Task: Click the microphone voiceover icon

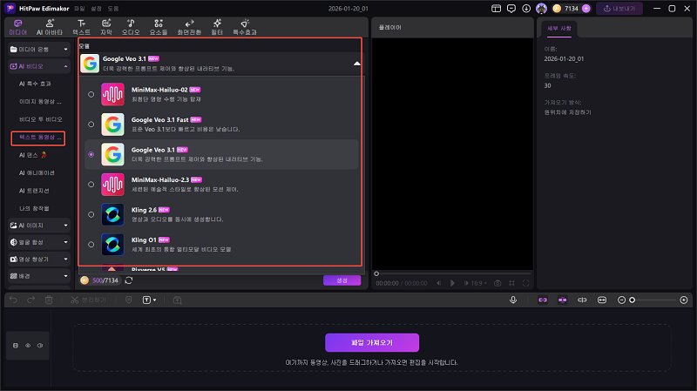Action: 513,300
